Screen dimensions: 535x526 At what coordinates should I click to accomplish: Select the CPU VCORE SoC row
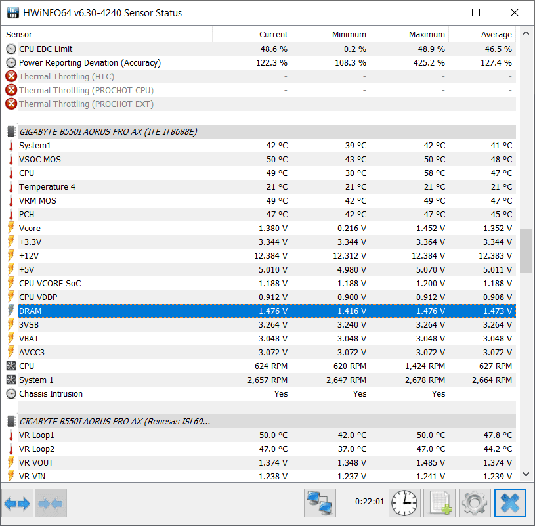[x=267, y=283]
